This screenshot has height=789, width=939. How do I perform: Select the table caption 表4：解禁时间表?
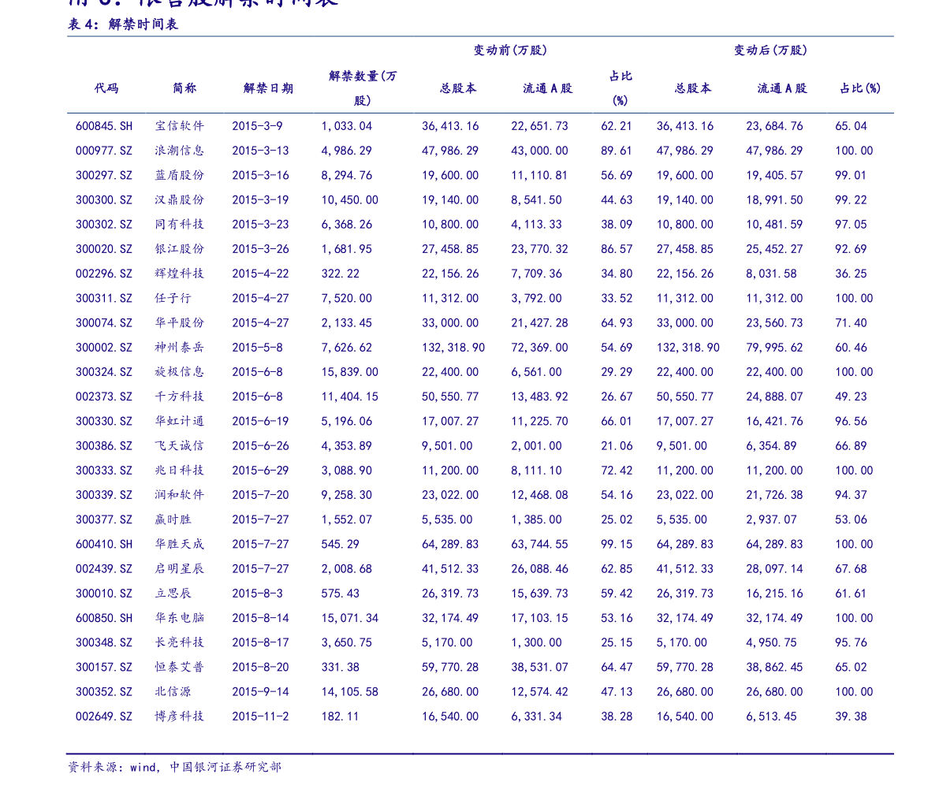pos(123,24)
